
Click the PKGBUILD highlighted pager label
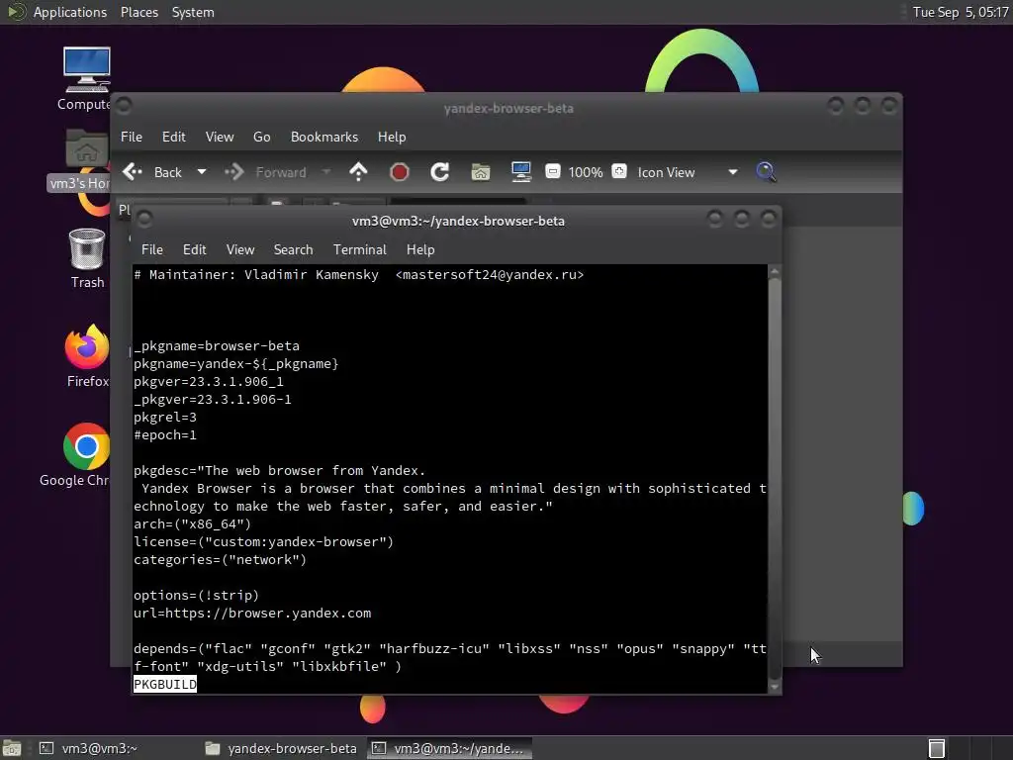[x=165, y=685]
